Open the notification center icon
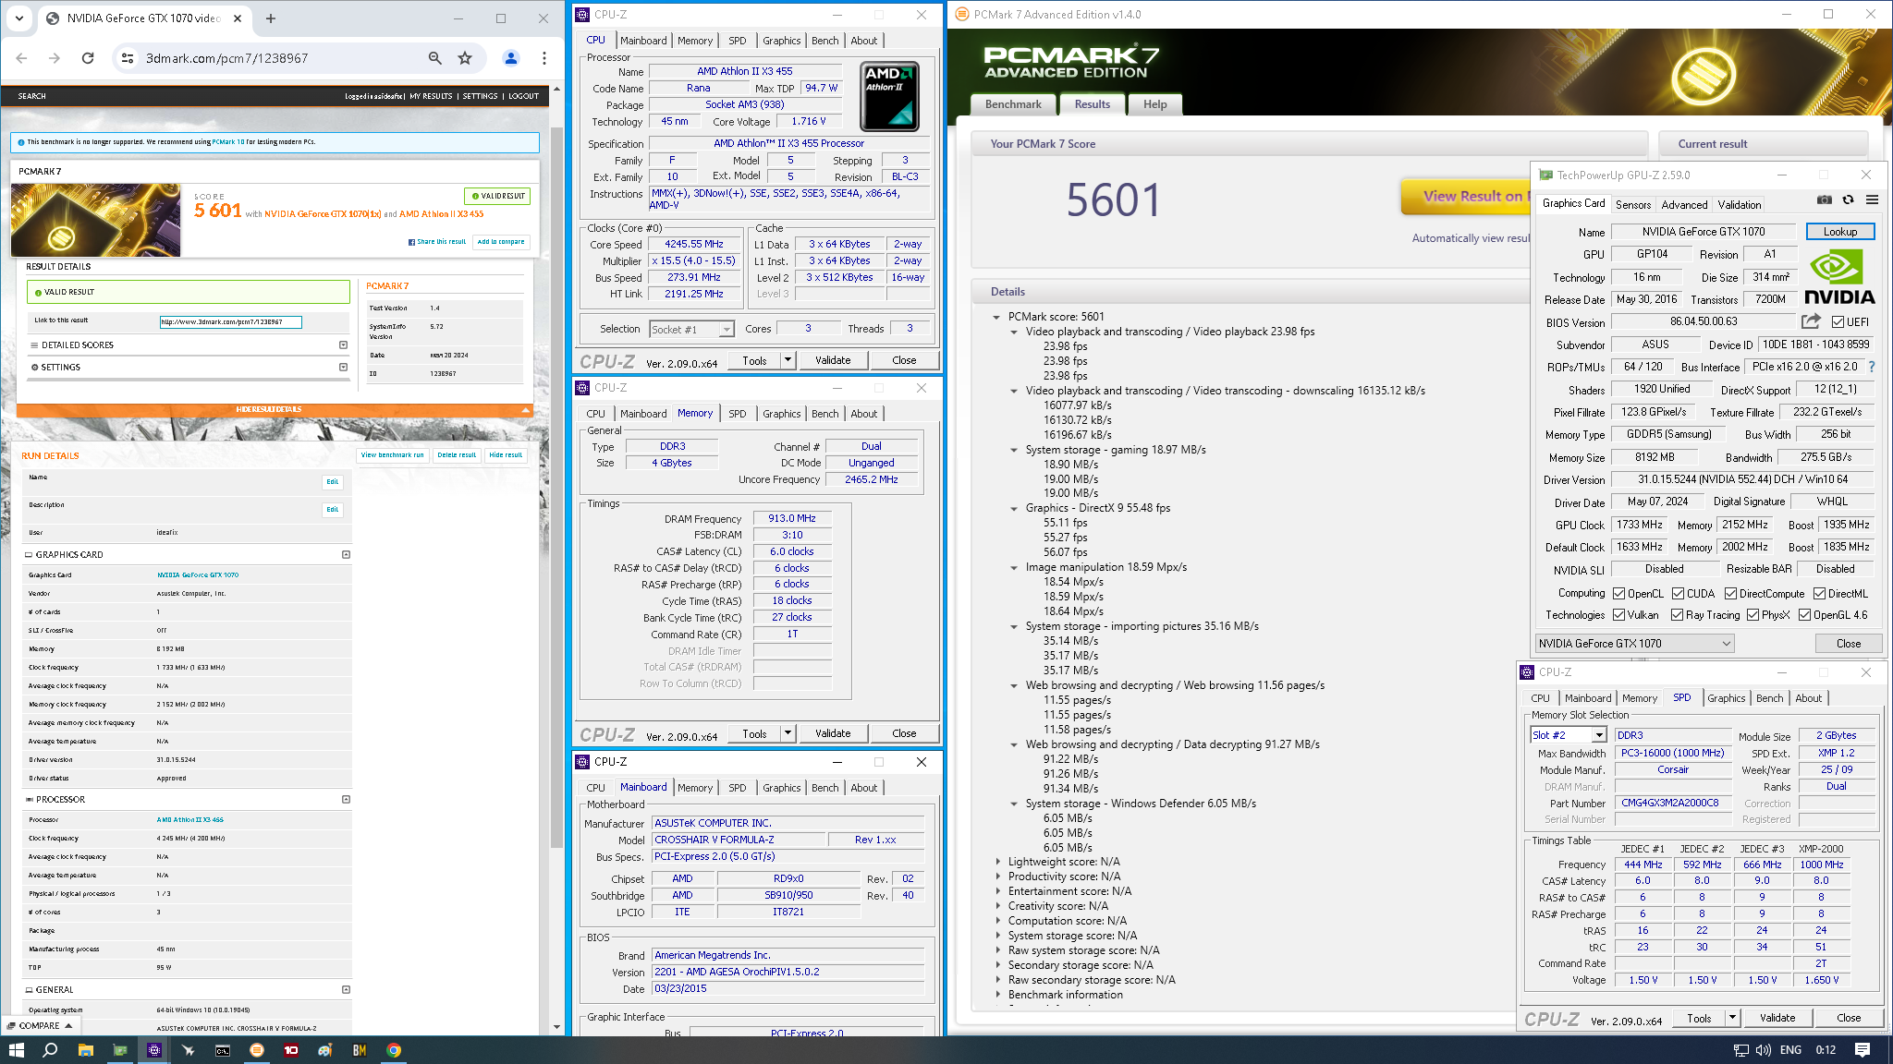 click(1862, 1050)
